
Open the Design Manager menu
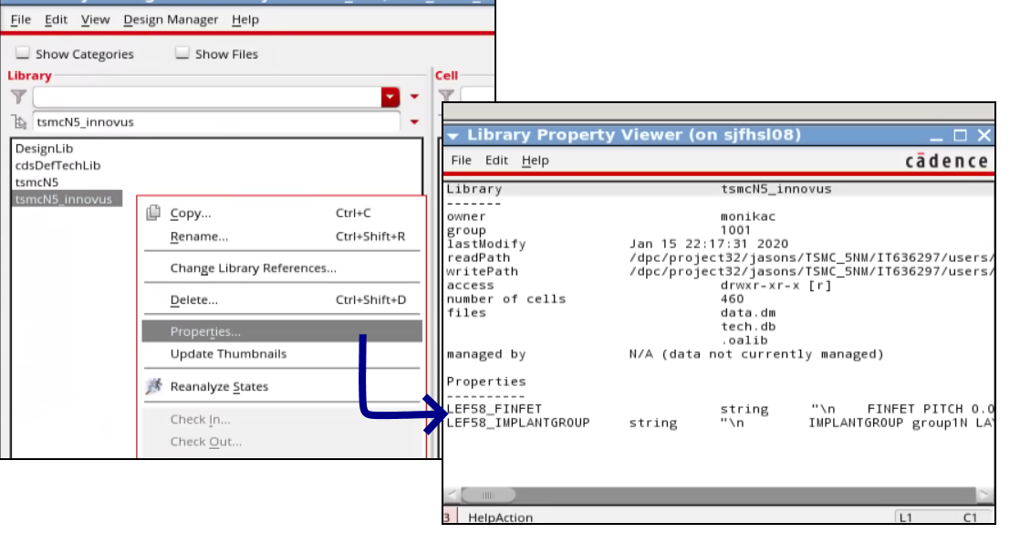tap(171, 19)
